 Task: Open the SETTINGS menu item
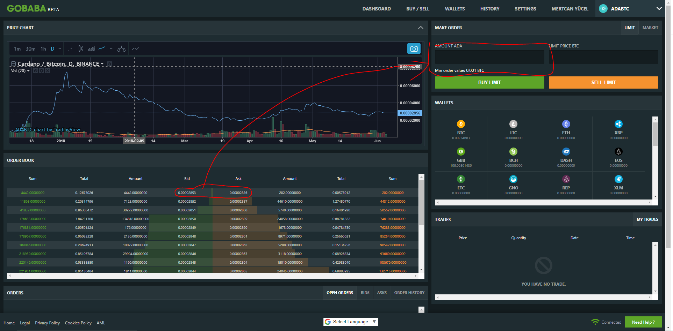coord(525,9)
